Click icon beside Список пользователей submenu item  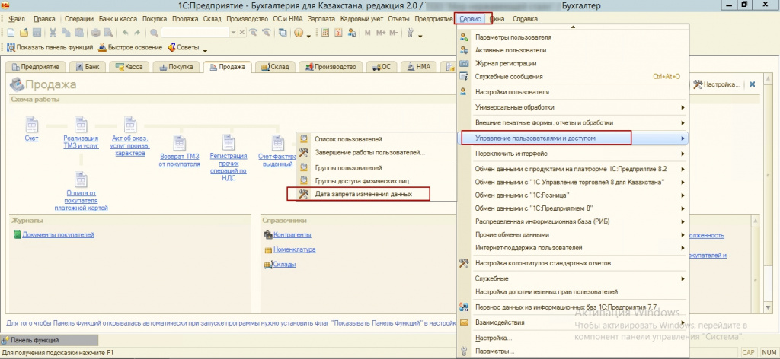coord(304,139)
